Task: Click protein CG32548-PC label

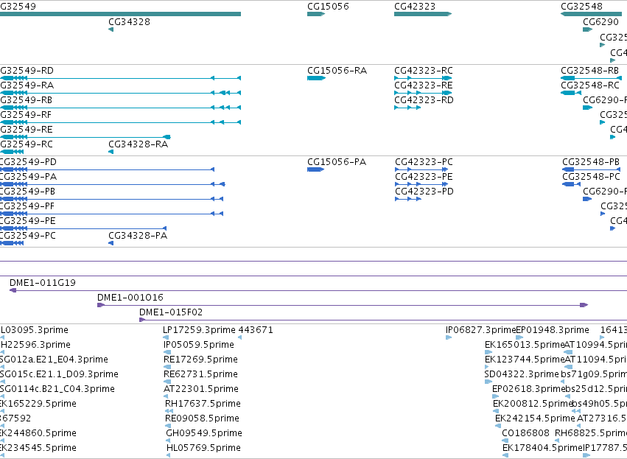Action: (591, 177)
